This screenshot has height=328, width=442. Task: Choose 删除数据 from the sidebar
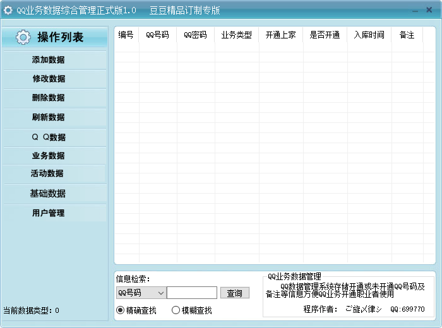pos(55,98)
